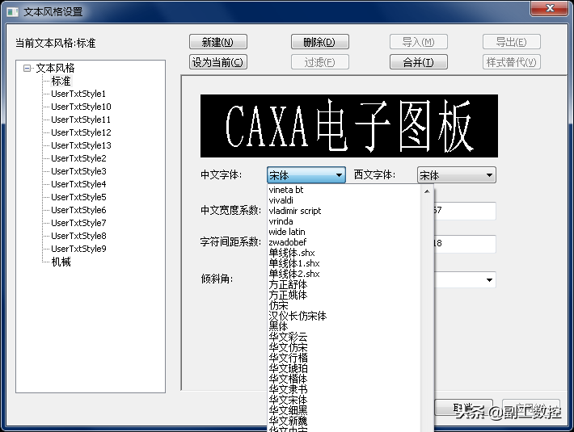Pick 汉仪长仿宋体 from font list

(344, 317)
